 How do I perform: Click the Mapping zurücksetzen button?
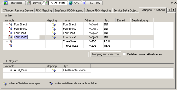pyautogui.click(x=105, y=54)
